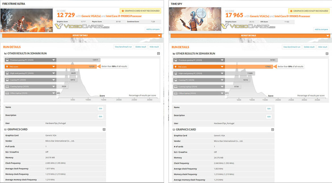332x183 pixels.
Task: Click the laptop icon beside Office laptop in Time Spy
Action: pos(176,93)
